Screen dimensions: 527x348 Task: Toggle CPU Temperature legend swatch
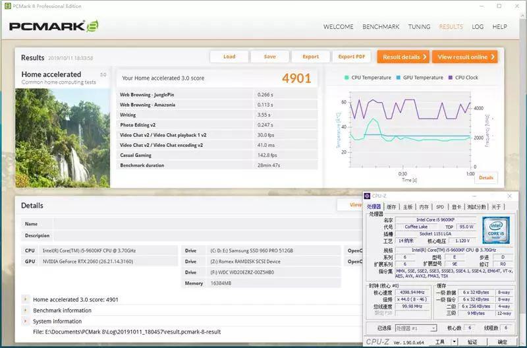tap(347, 78)
